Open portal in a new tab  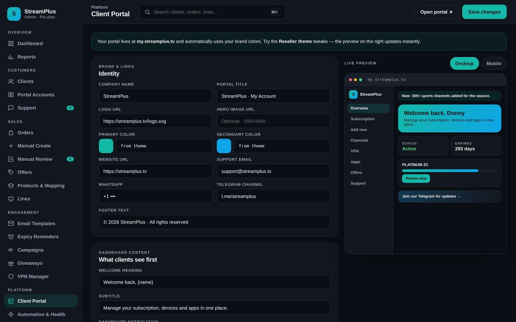point(436,12)
